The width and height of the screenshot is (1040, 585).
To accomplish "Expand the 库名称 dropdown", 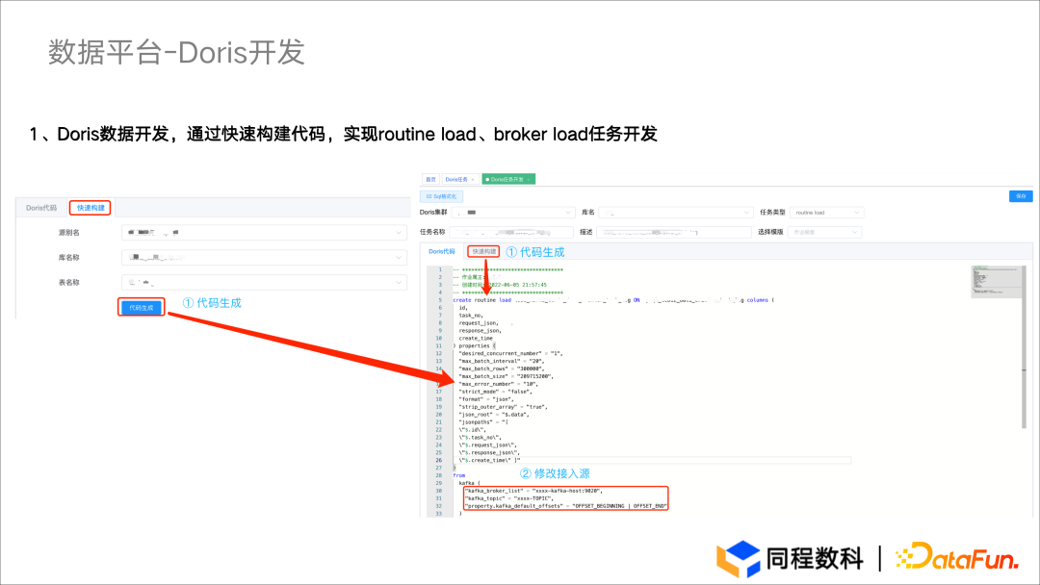I will 264,258.
